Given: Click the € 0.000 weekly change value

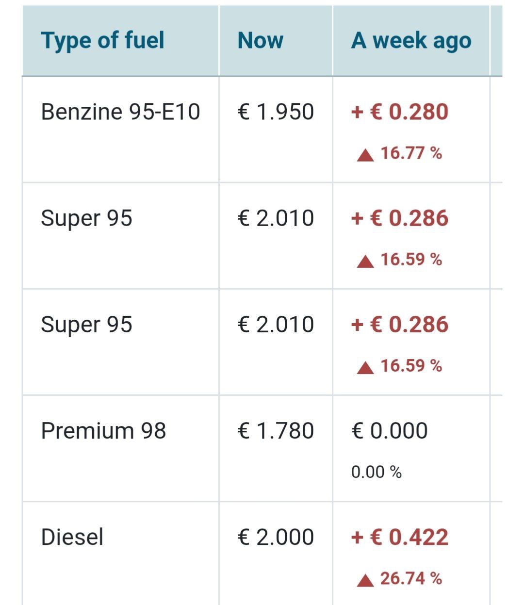Looking at the screenshot, I should [x=389, y=431].
